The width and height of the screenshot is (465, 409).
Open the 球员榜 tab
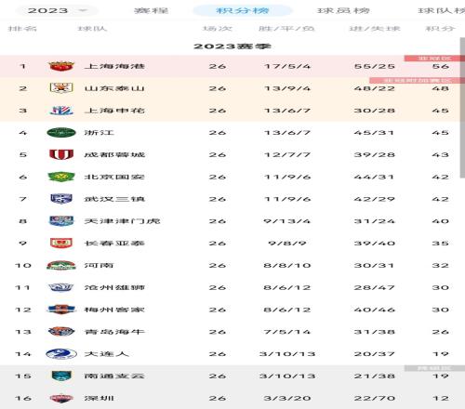343,10
